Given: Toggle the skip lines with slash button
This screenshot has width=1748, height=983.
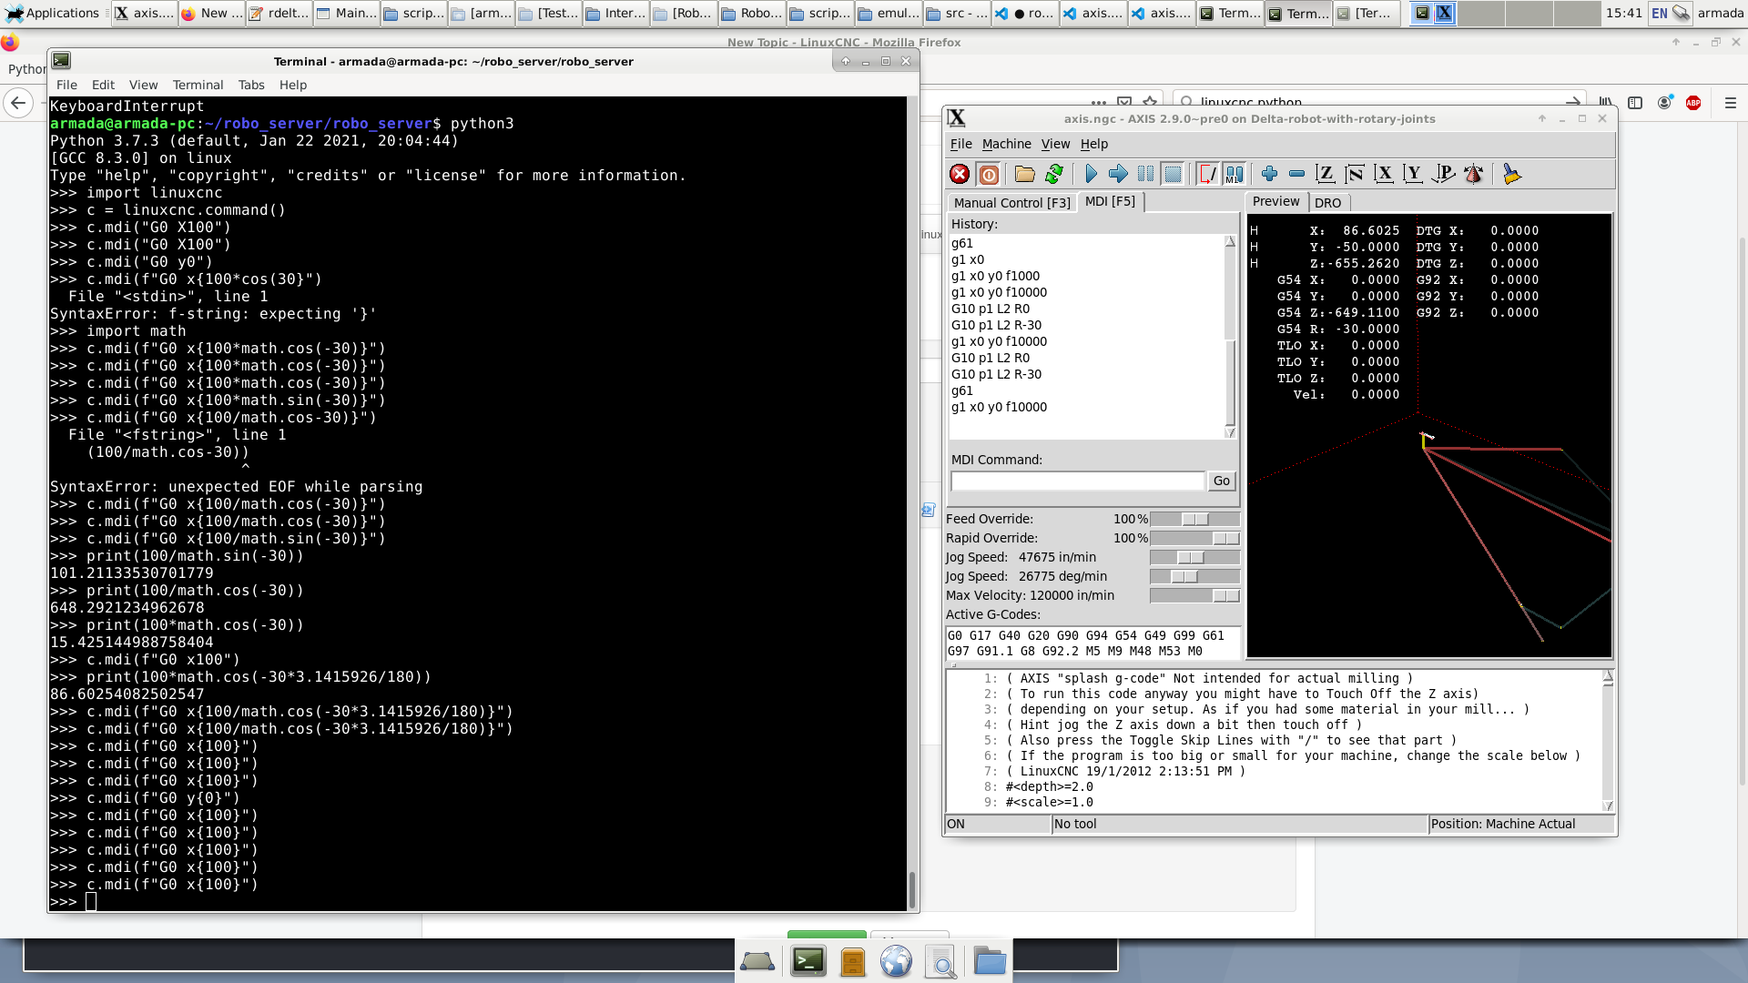Looking at the screenshot, I should 1207,174.
